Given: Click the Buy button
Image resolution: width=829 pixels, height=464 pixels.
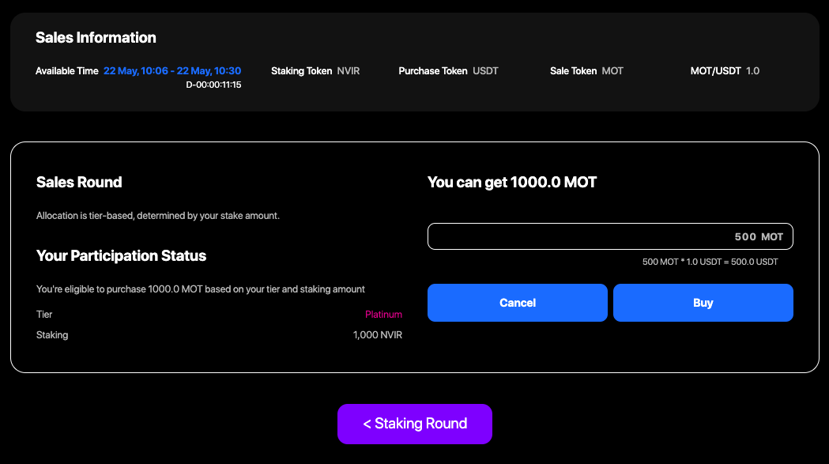Looking at the screenshot, I should (703, 303).
